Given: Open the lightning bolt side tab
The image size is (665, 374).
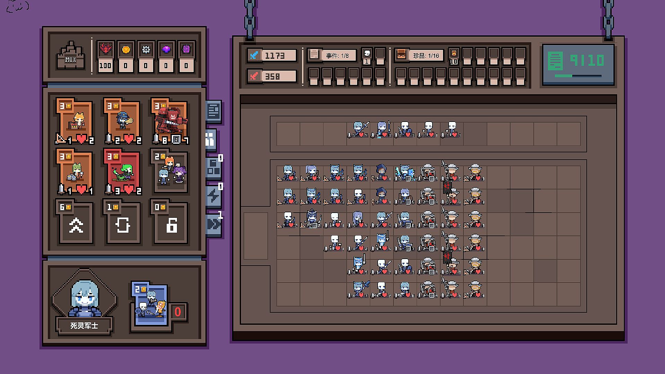Looking at the screenshot, I should [213, 196].
